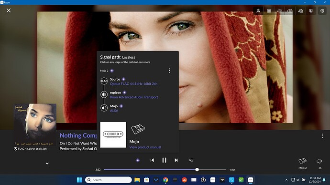Click the Signal path: Lossless heading
Image resolution: width=330 pixels, height=185 pixels.
[118, 57]
